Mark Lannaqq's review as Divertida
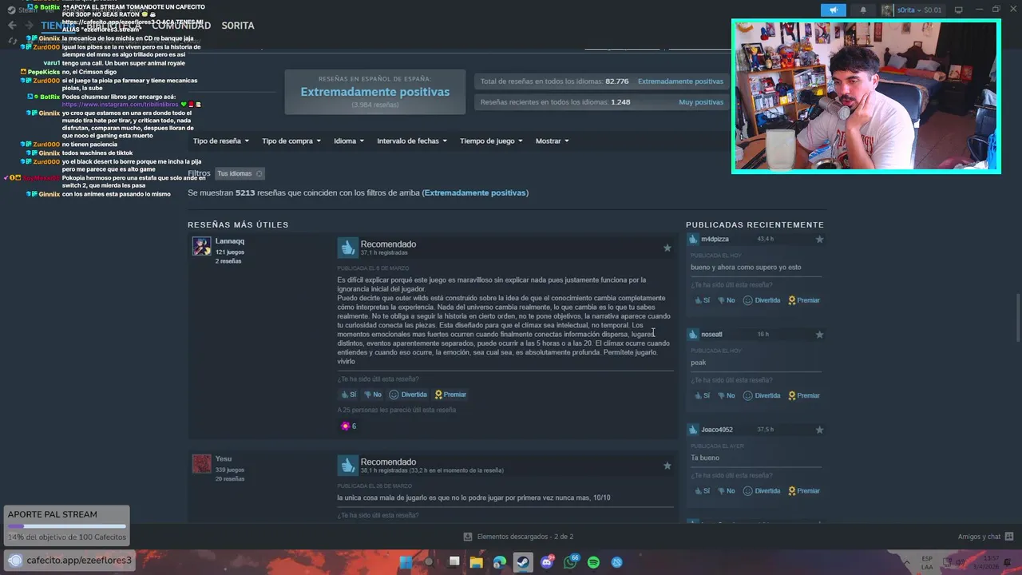The width and height of the screenshot is (1022, 575). click(407, 395)
